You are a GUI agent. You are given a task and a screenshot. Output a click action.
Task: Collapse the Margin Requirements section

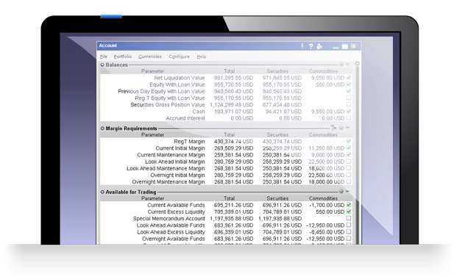pyautogui.click(x=102, y=128)
